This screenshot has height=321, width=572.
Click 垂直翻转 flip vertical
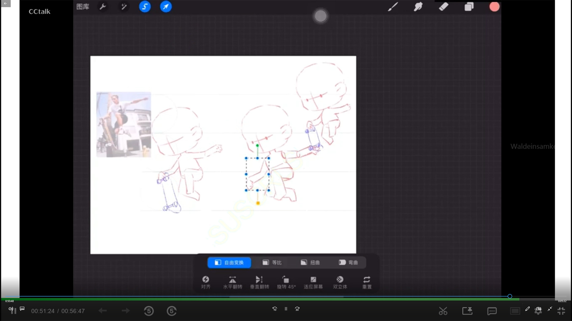[259, 282]
